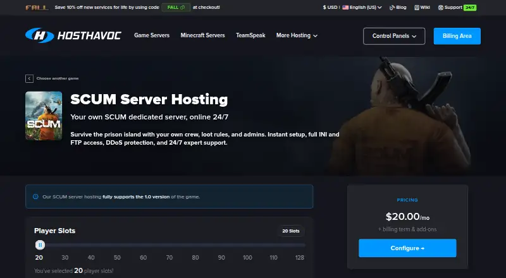Image resolution: width=506 pixels, height=278 pixels.
Task: Expand the Control Panels dropdown
Action: 394,36
